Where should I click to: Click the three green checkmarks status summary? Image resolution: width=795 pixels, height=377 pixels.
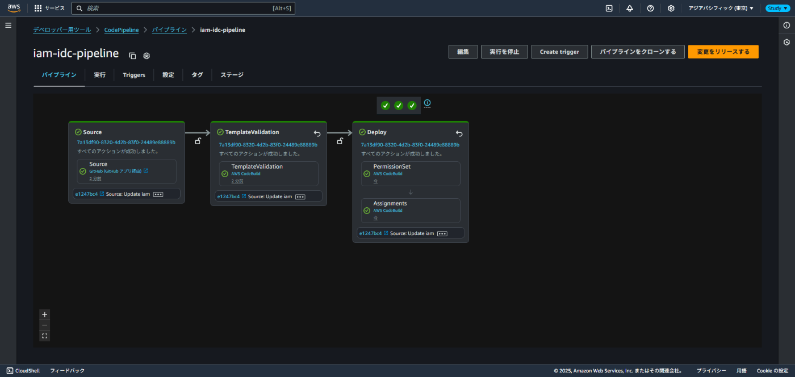399,106
